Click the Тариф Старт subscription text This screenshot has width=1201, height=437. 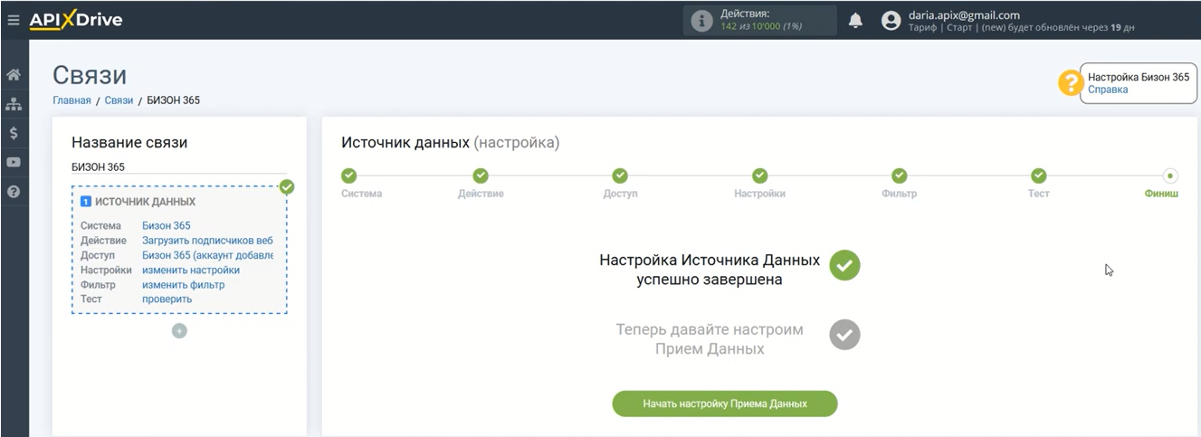click(x=1021, y=27)
